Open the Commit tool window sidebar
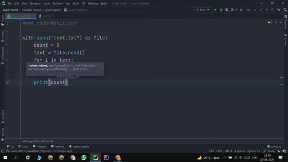This screenshot has width=288, height=162. tap(2, 36)
